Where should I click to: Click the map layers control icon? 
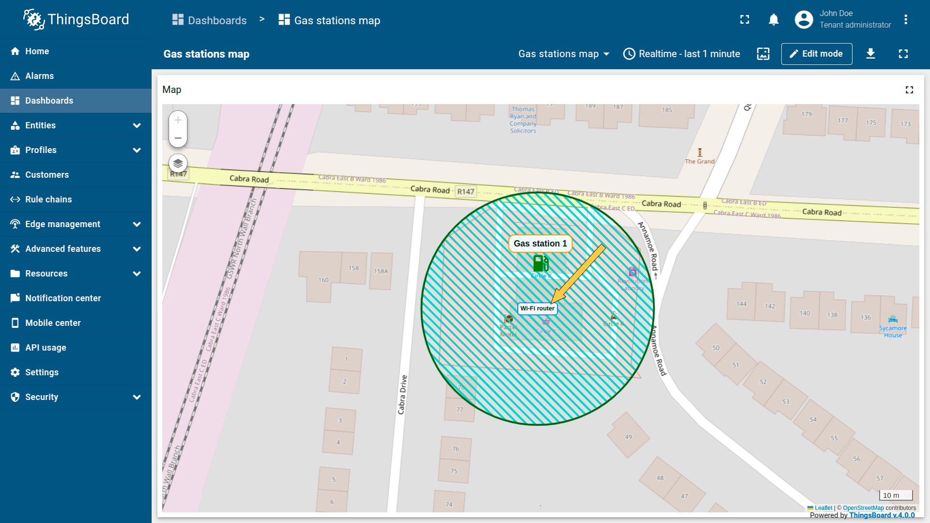click(x=178, y=163)
